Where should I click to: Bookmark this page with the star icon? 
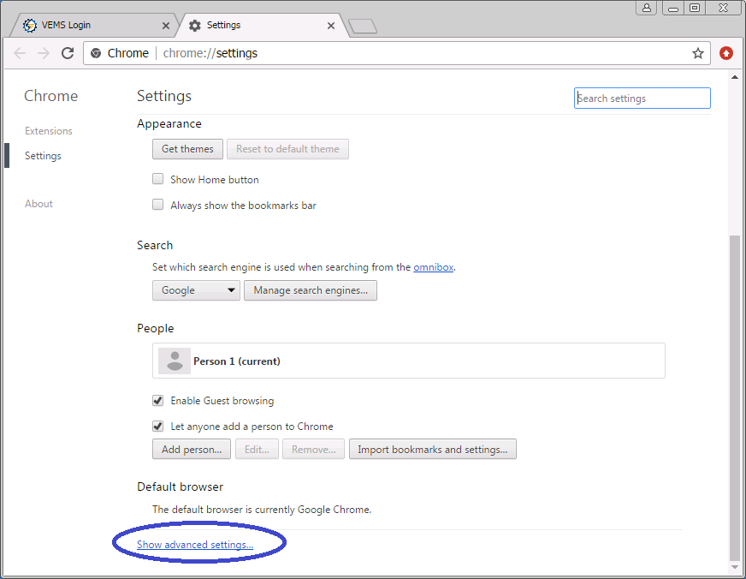698,53
